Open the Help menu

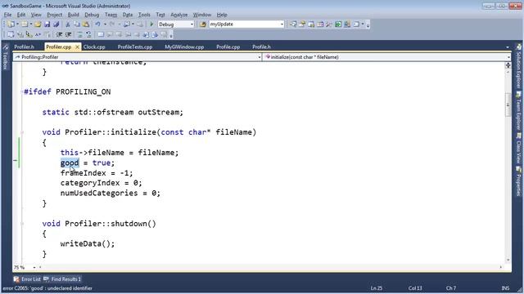point(222,15)
